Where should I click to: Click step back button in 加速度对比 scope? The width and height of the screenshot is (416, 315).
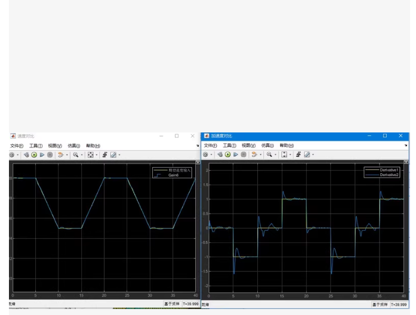point(220,155)
